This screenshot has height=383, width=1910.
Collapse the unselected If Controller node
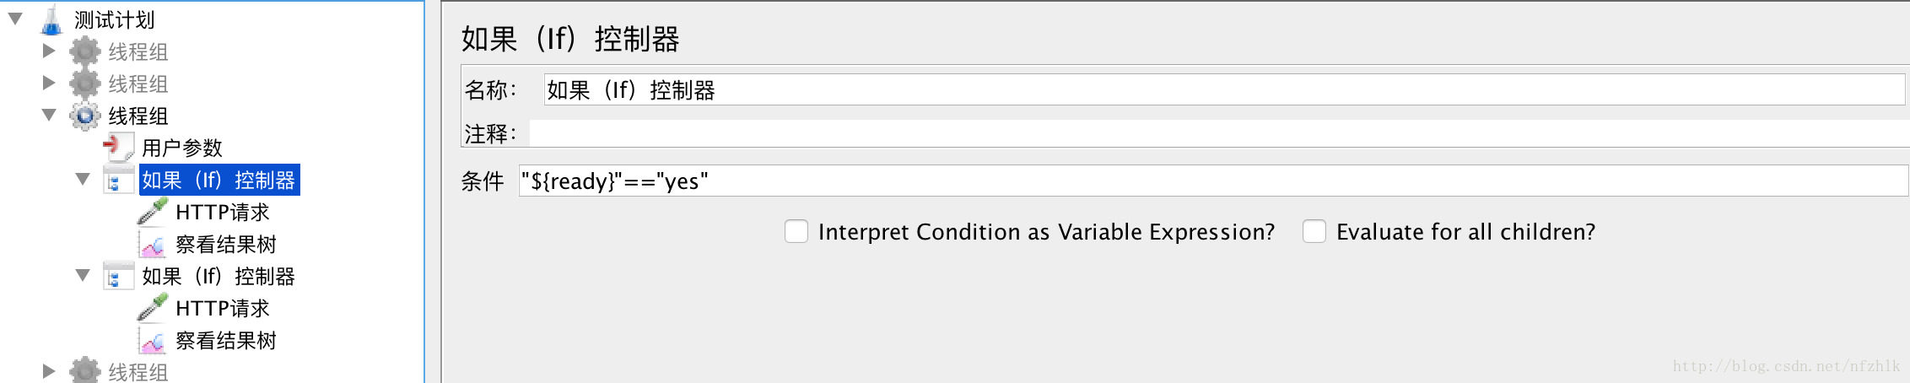(x=83, y=275)
